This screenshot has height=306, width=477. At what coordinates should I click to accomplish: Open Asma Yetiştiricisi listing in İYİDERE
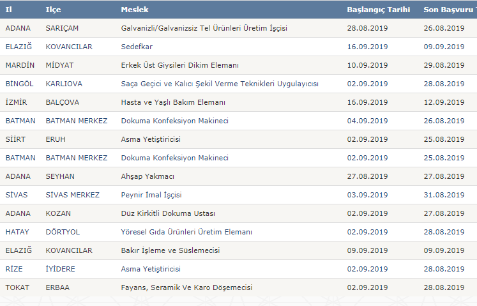(x=151, y=269)
